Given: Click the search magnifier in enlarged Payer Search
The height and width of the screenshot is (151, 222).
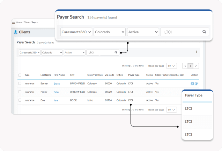Looking at the screenshot, I should tap(204, 31).
